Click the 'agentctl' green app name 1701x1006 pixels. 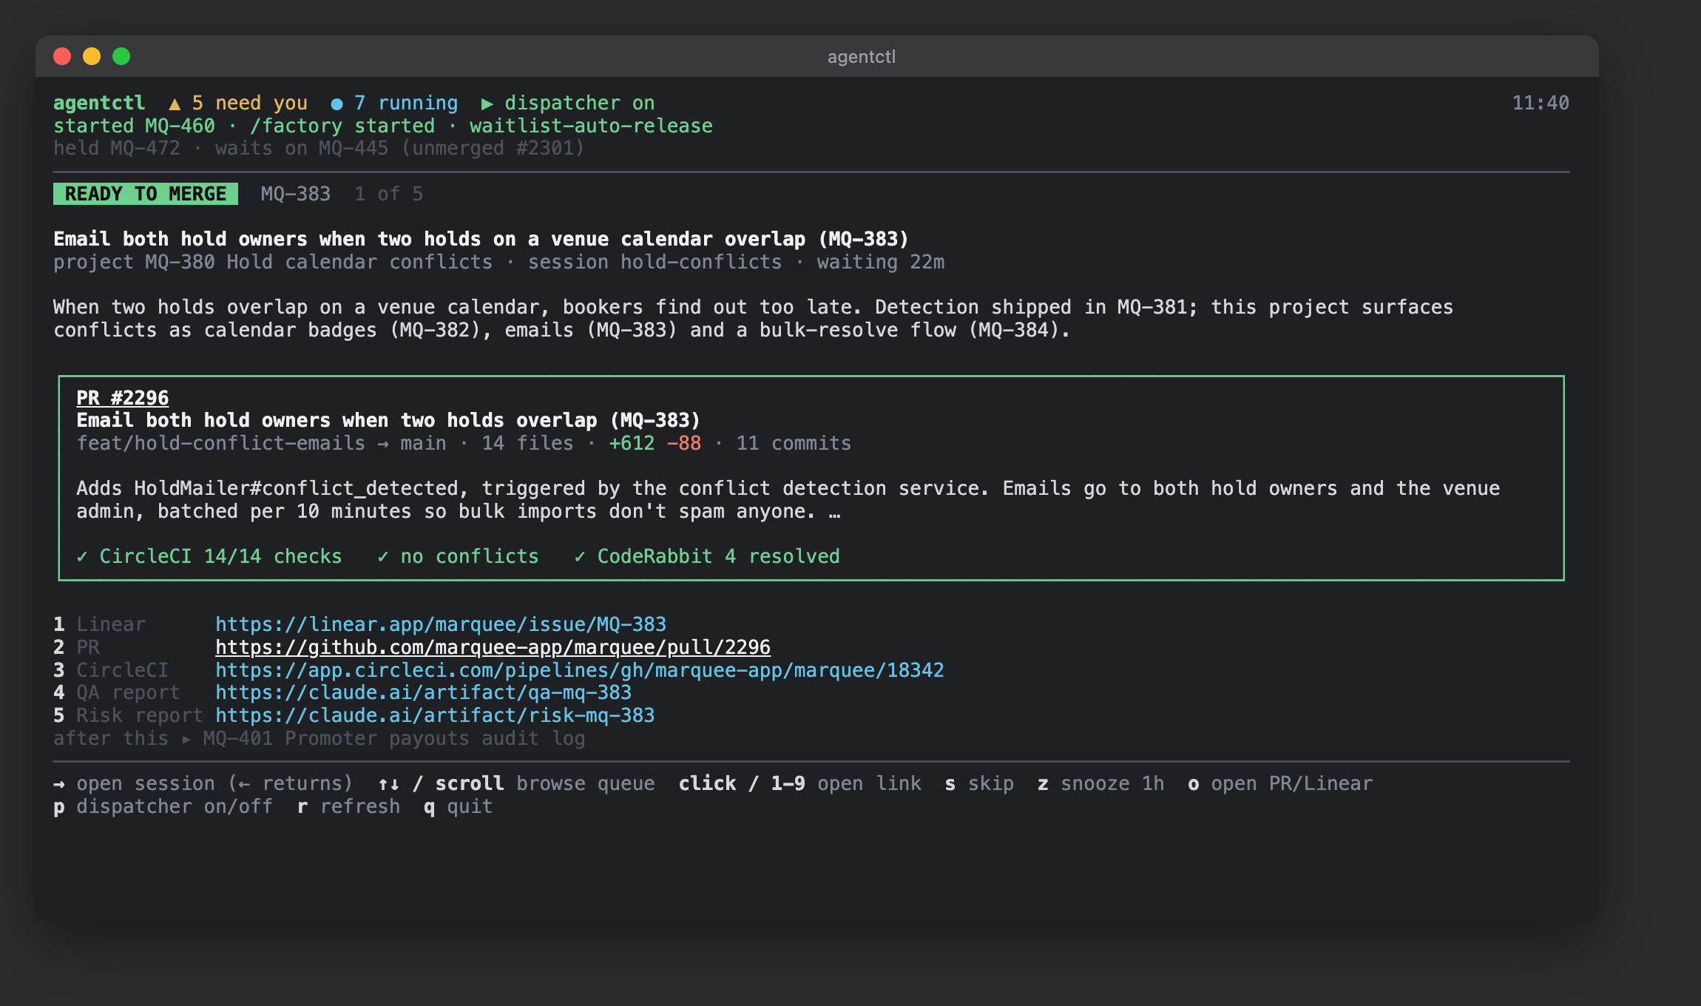click(99, 103)
